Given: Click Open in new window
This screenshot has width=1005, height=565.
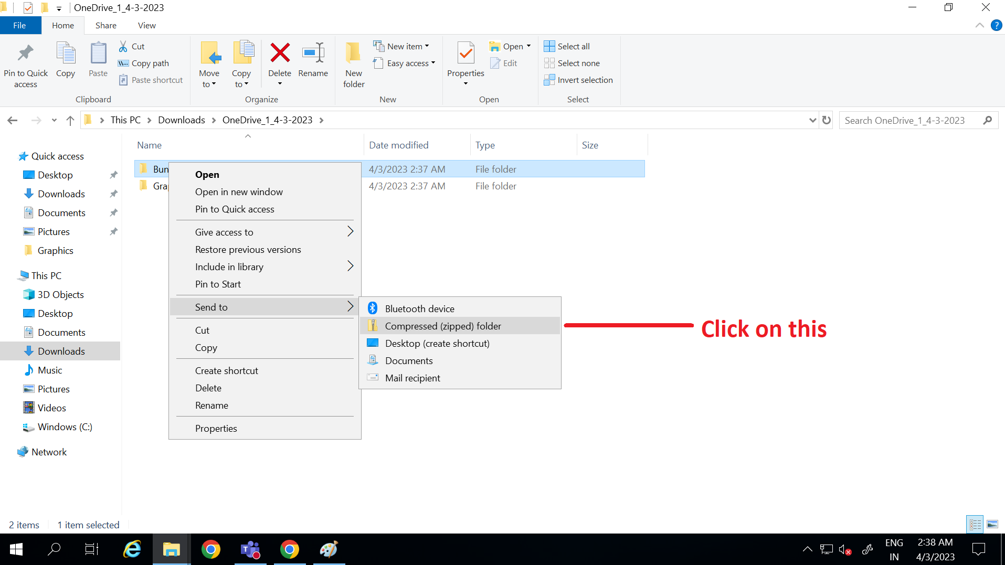Looking at the screenshot, I should 265,191.
